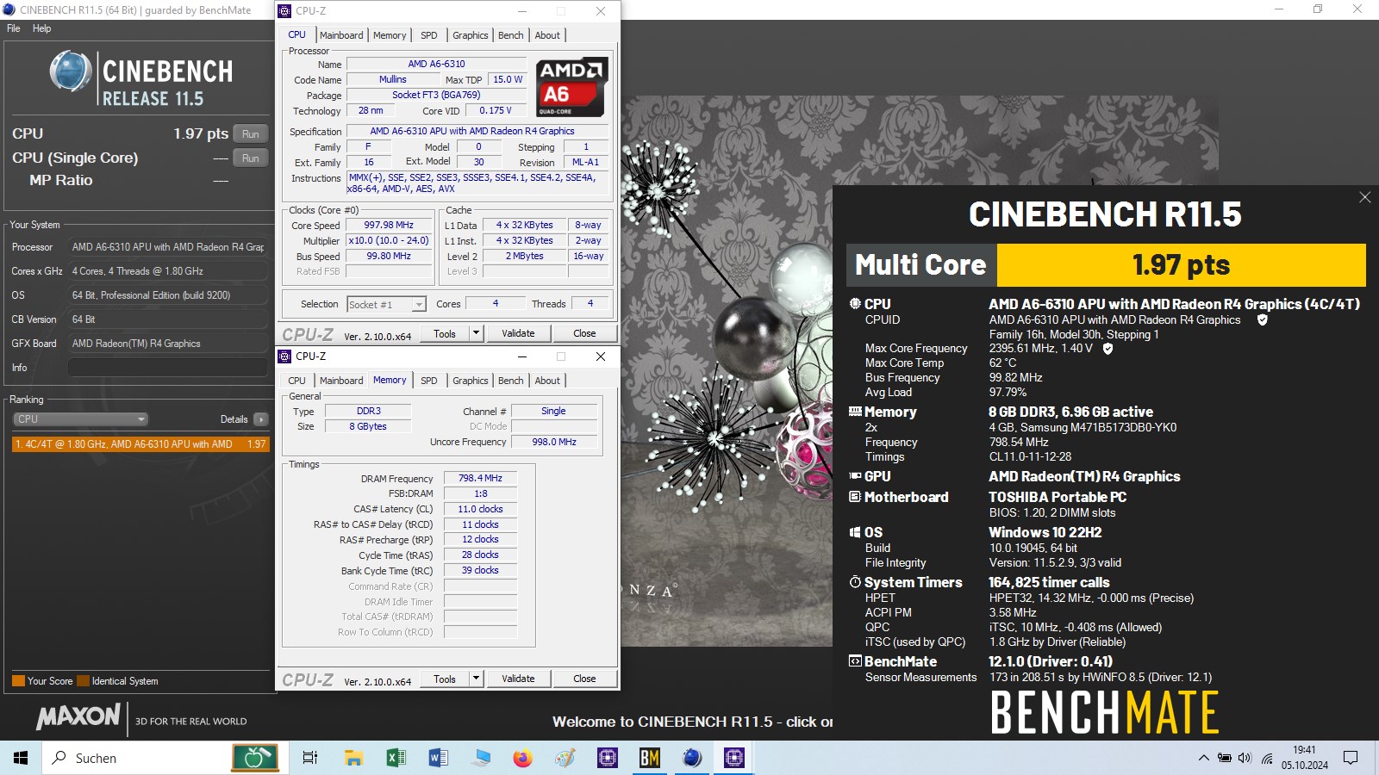This screenshot has width=1379, height=775.
Task: Open Tools dropdown arrow in upper CPU-Z
Action: [476, 333]
